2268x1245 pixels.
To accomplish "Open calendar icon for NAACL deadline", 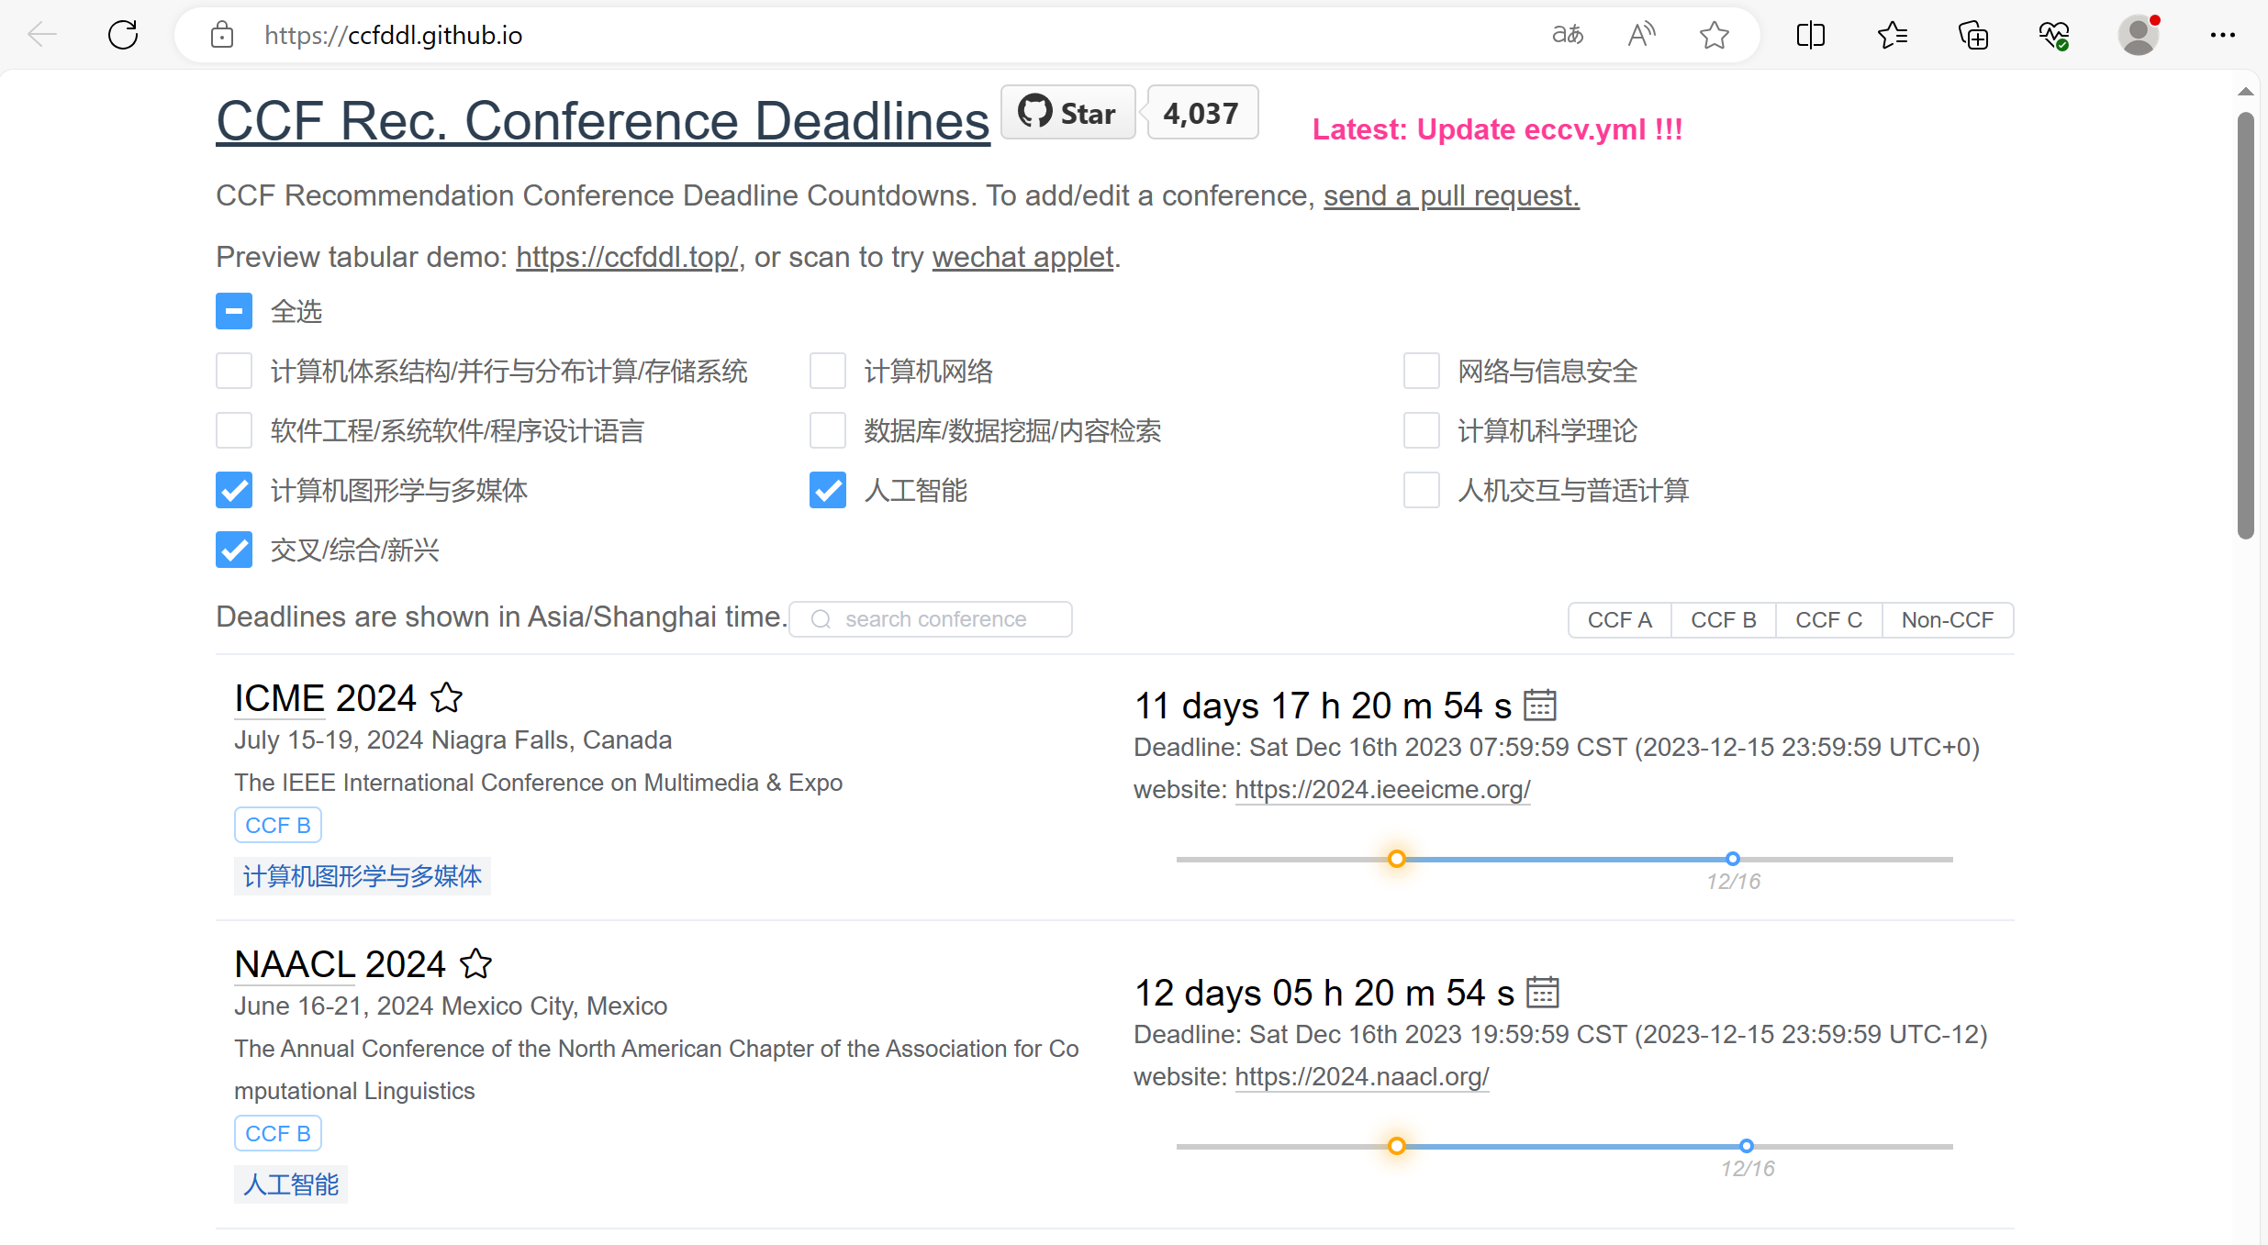I will coord(1542,993).
